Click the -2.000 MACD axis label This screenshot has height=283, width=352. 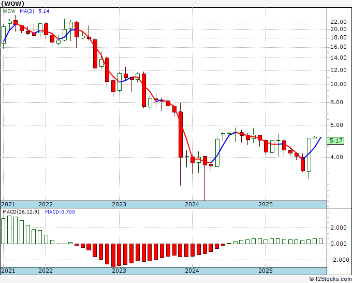[x=339, y=260]
